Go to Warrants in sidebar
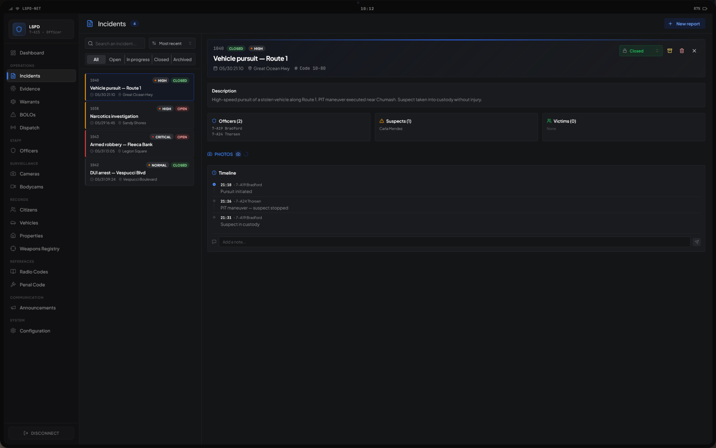 (x=41, y=102)
